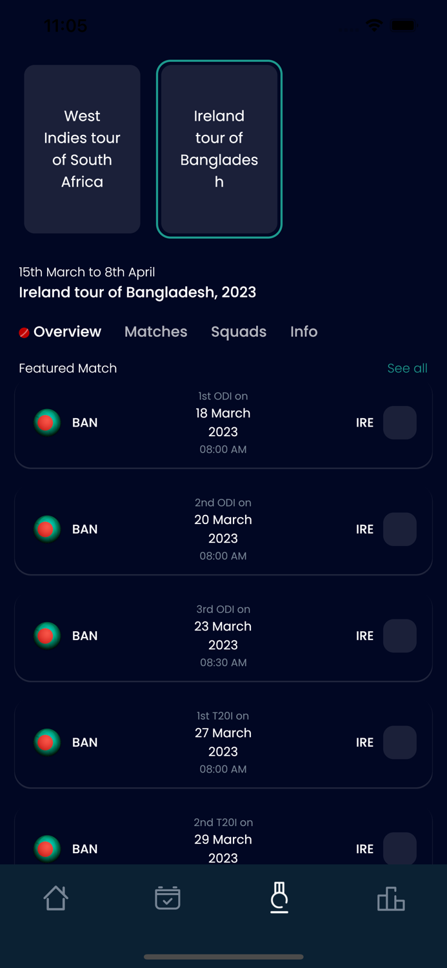
Task: Tap the wicket icon for live matches
Action: coord(279,898)
